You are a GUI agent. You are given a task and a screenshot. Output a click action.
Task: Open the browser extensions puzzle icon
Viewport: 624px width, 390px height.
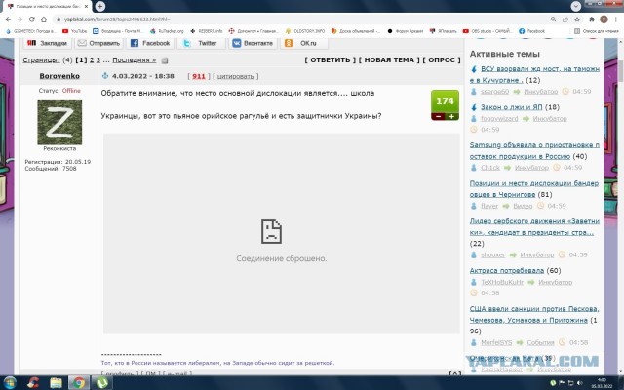(x=592, y=19)
